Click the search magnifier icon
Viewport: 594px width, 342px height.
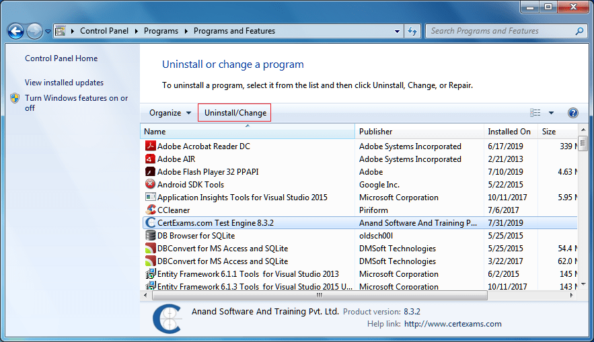coord(579,31)
